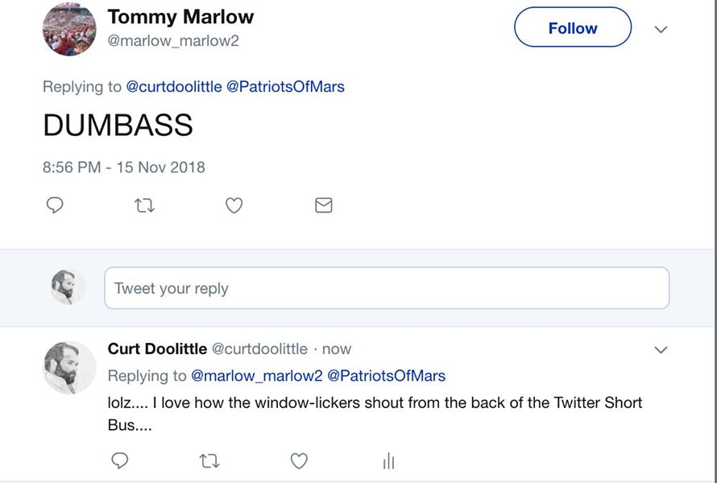Send Tommy Marlow's tweet via direct message
The width and height of the screenshot is (717, 483).
pyautogui.click(x=323, y=206)
